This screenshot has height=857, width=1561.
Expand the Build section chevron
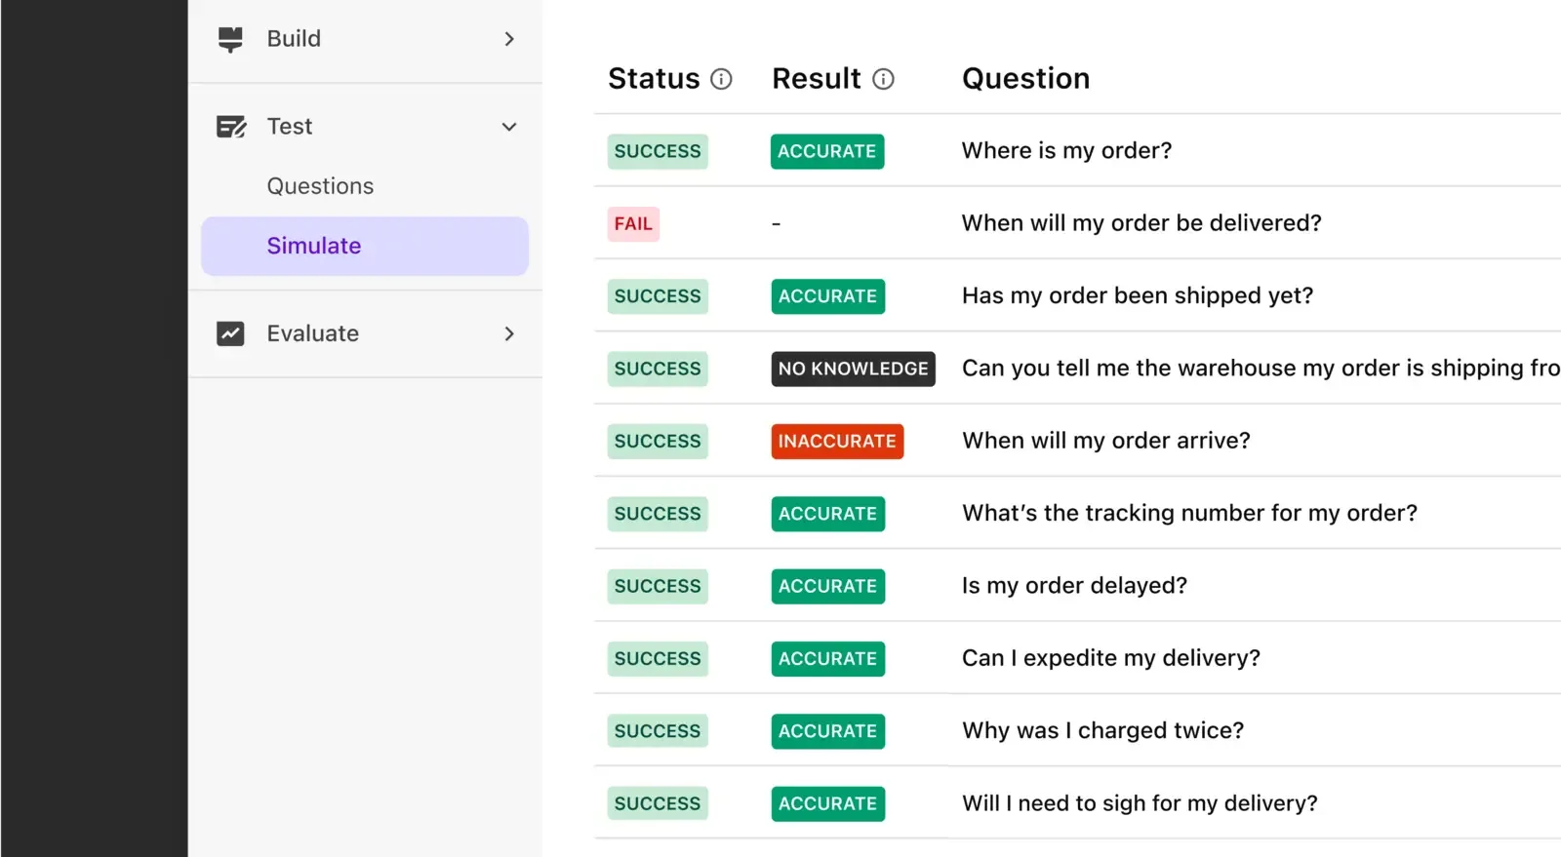[508, 39]
